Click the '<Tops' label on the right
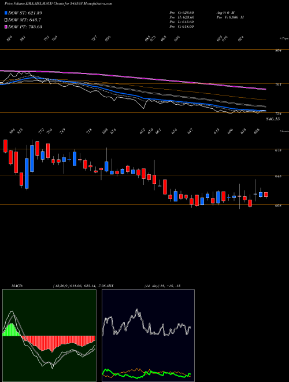The image size is (289, 382). click(x=283, y=39)
